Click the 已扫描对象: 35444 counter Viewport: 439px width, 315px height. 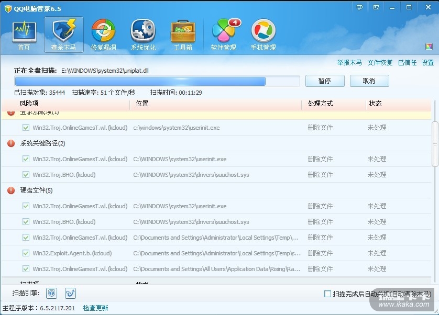click(x=39, y=93)
